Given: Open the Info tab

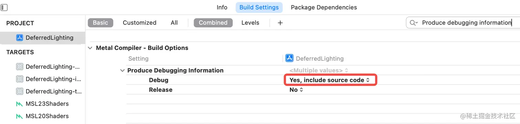Looking at the screenshot, I should (222, 7).
